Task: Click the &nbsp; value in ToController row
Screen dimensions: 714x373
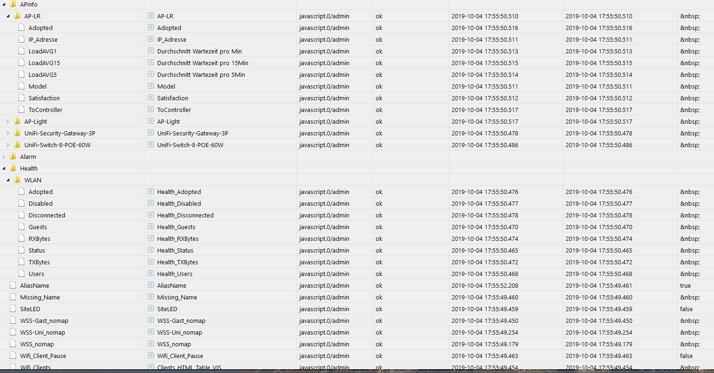Action: [690, 110]
